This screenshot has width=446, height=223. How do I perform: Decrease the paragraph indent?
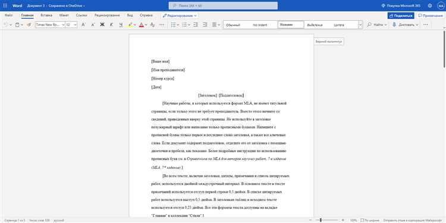click(196, 25)
